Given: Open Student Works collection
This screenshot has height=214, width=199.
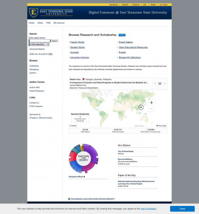Looking at the screenshot, I should 77,48.
